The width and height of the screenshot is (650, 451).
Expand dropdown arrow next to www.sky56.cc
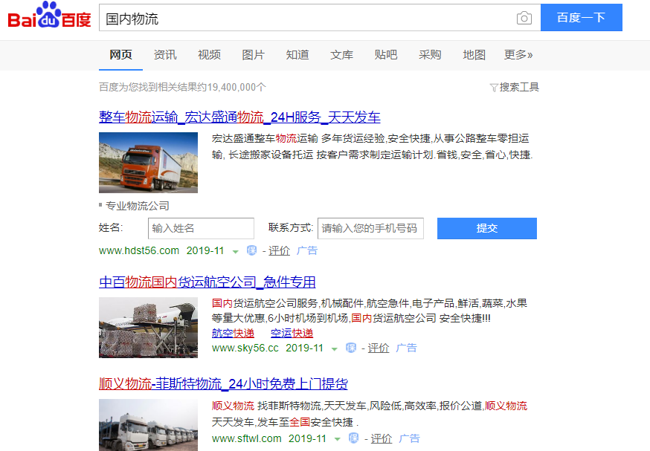pos(335,348)
